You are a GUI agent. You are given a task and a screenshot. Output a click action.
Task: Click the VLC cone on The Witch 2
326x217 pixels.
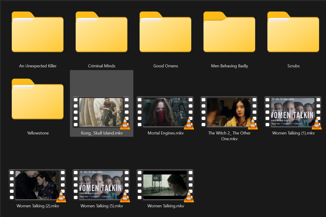point(253,124)
